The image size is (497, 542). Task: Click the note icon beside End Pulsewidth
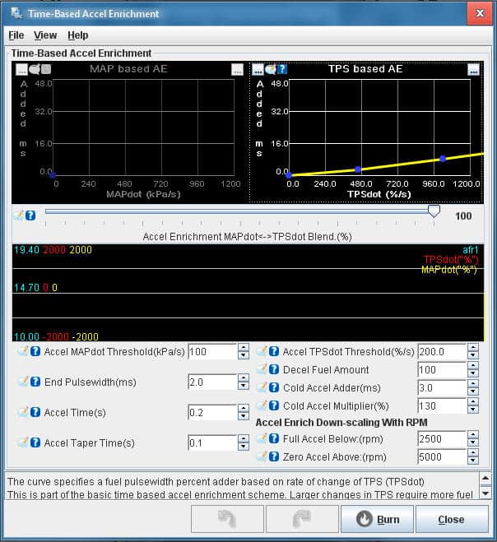point(23,382)
